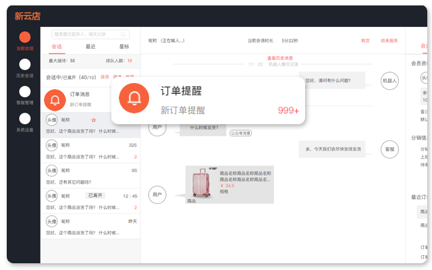Open the 历史会话 sidebar icon
Viewport: 432px width, 270px height.
[25, 65]
